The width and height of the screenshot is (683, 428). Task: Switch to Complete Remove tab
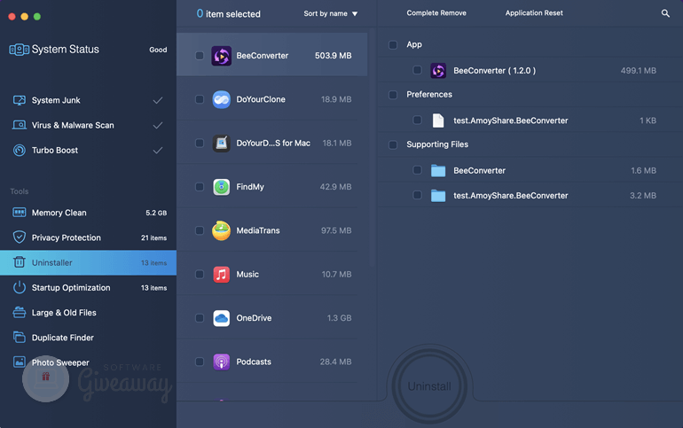point(436,13)
